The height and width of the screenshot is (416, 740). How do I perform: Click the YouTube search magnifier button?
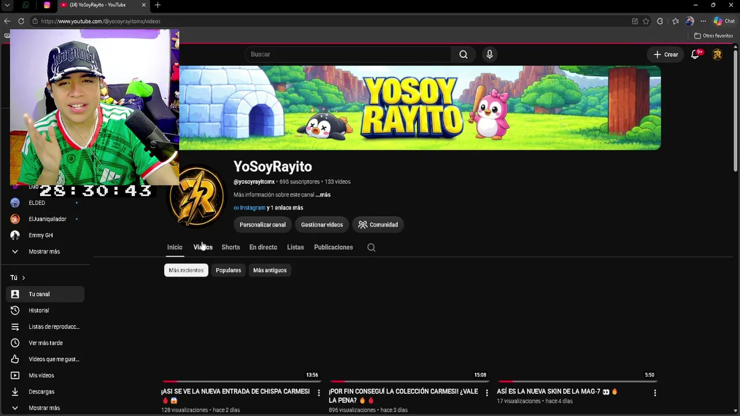click(463, 54)
